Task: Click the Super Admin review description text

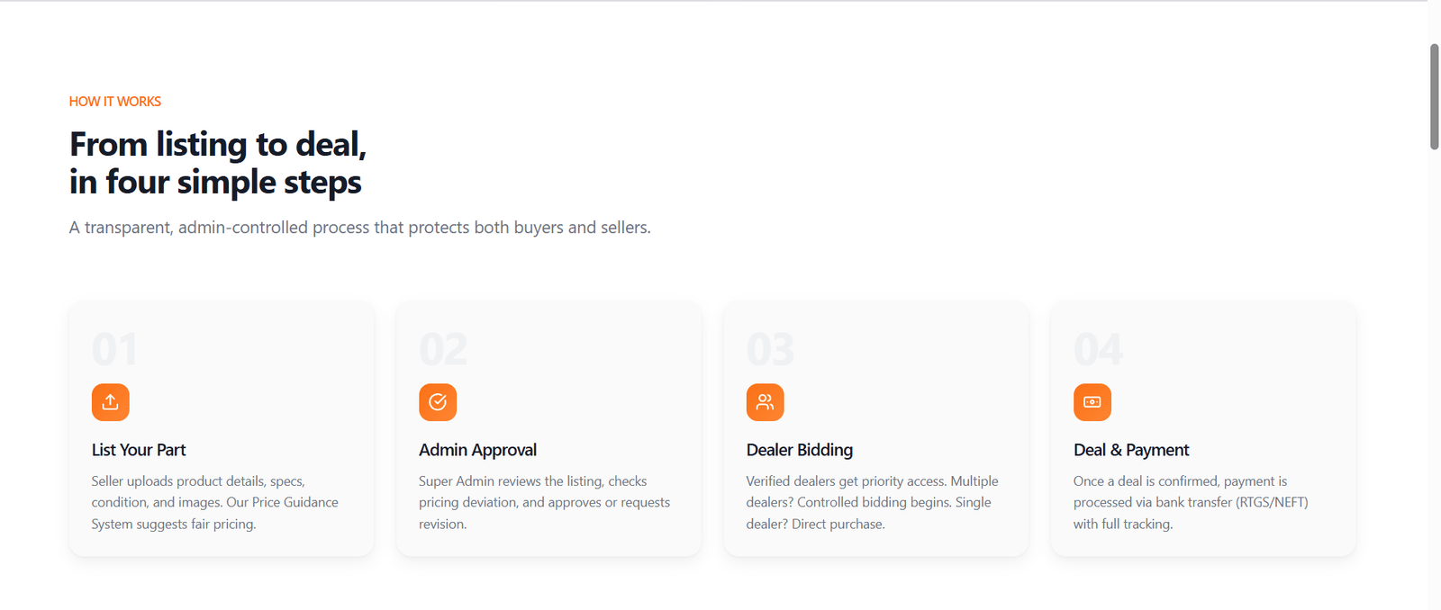Action: (544, 502)
